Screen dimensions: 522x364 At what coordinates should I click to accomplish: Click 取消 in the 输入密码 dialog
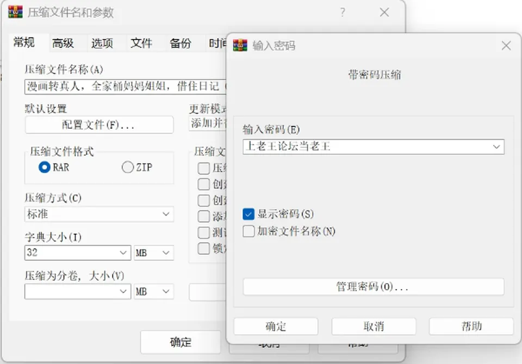click(374, 326)
